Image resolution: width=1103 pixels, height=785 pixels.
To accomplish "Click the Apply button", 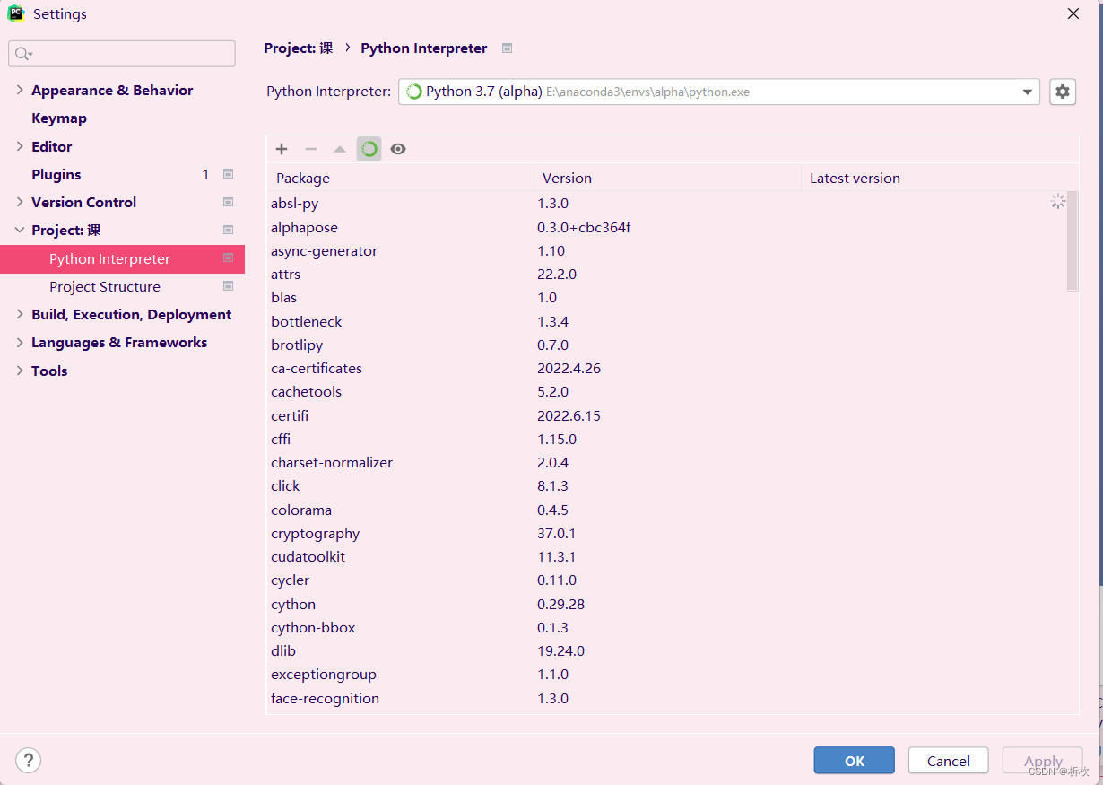I will pyautogui.click(x=1043, y=760).
